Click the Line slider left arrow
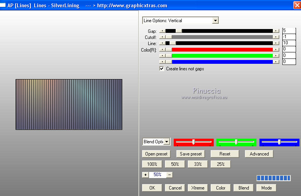 tap(162, 43)
